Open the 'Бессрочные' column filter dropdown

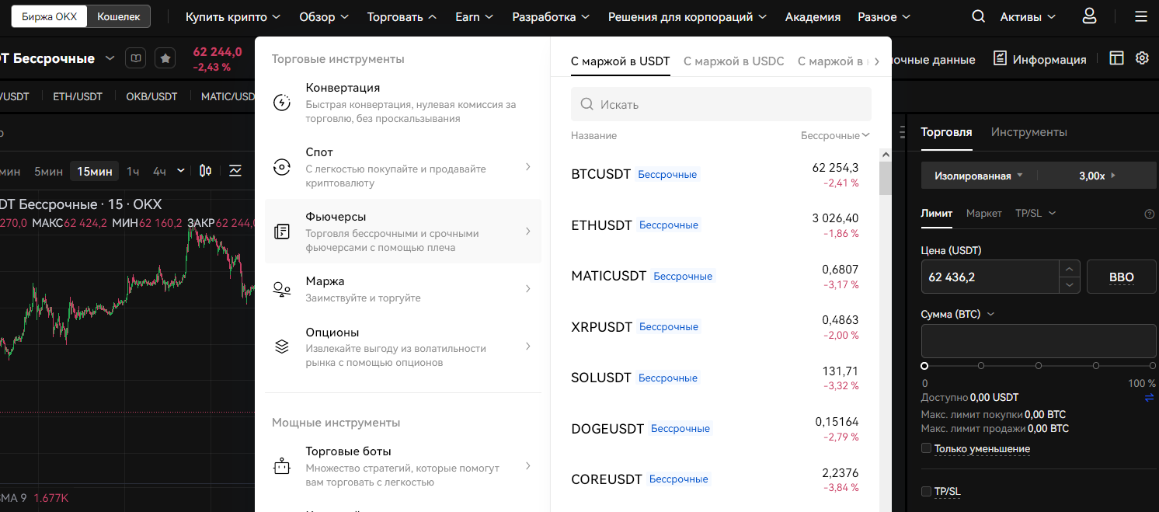point(835,135)
